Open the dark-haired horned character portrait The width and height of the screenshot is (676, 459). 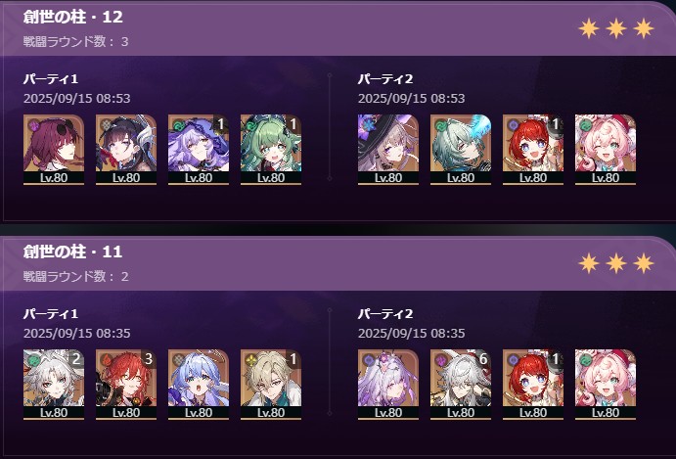[x=126, y=150]
